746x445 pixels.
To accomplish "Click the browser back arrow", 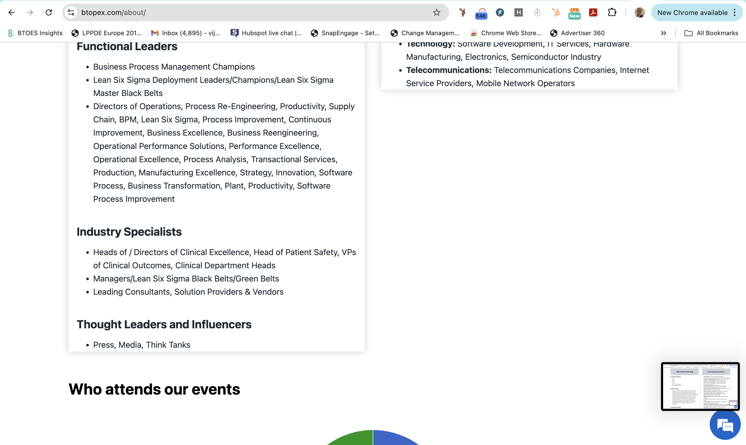I will [11, 12].
